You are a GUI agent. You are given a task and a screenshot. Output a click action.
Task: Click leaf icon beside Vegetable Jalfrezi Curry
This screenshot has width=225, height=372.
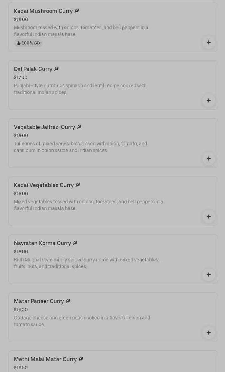point(79,127)
